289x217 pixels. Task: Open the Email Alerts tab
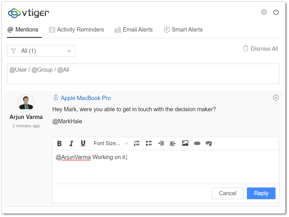[134, 30]
